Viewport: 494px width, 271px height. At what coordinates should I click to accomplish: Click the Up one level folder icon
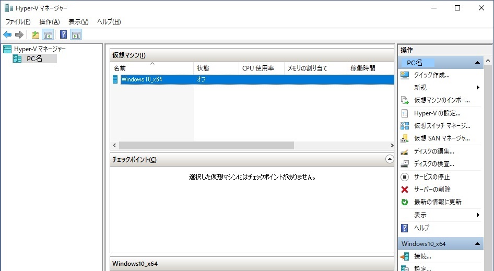[x=36, y=34]
